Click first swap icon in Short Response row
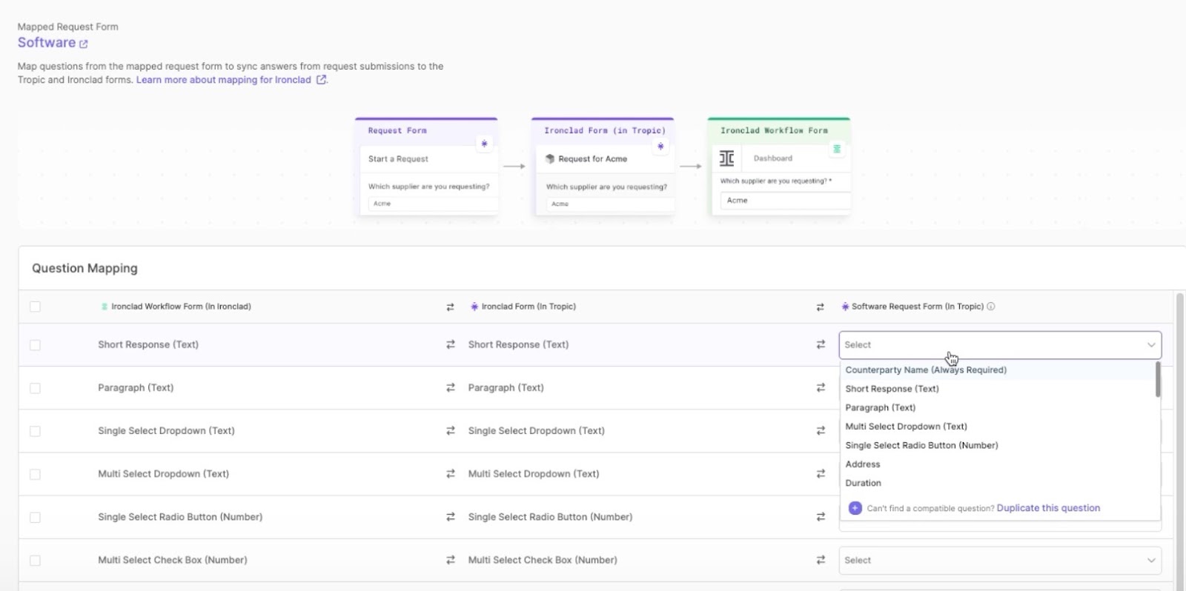Viewport: 1186px width, 591px height. [x=450, y=344]
